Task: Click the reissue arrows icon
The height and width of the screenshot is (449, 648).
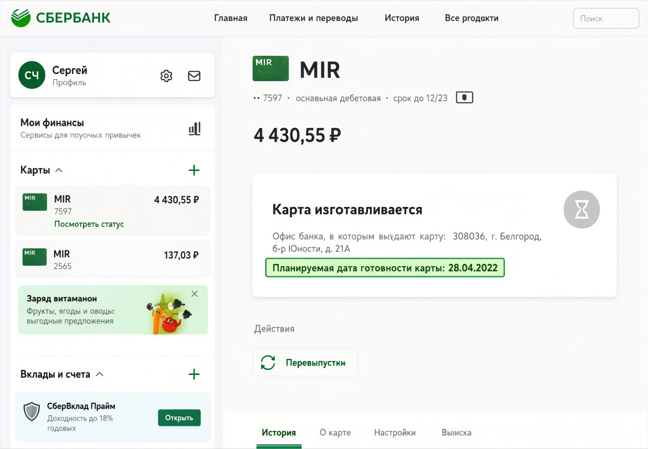Action: [x=268, y=362]
